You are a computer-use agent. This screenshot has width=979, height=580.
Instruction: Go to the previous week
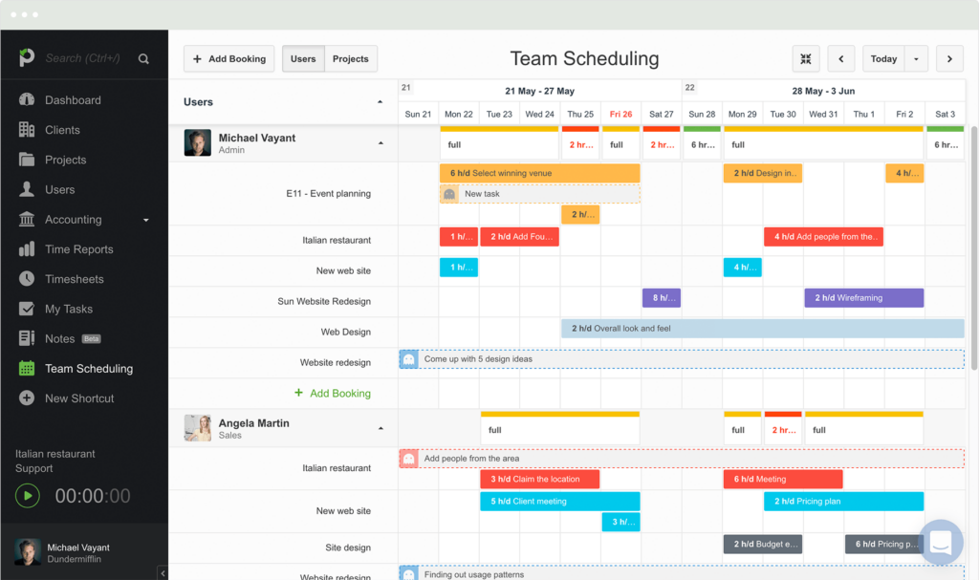(x=841, y=58)
